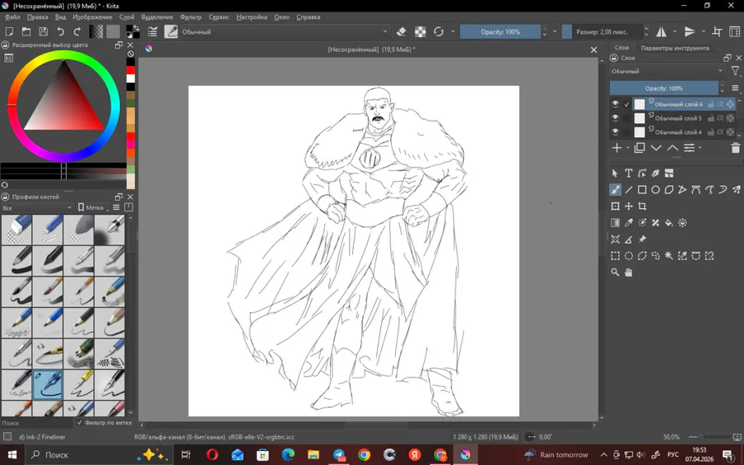Toggle eraser mode in the top toolbar

[x=402, y=32]
